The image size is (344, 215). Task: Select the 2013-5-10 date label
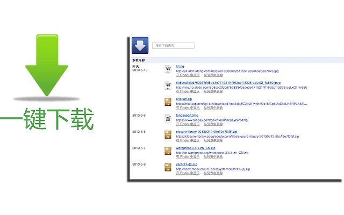140,70
